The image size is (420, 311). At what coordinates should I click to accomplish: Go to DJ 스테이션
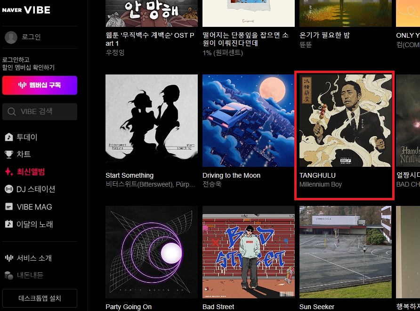click(x=36, y=189)
